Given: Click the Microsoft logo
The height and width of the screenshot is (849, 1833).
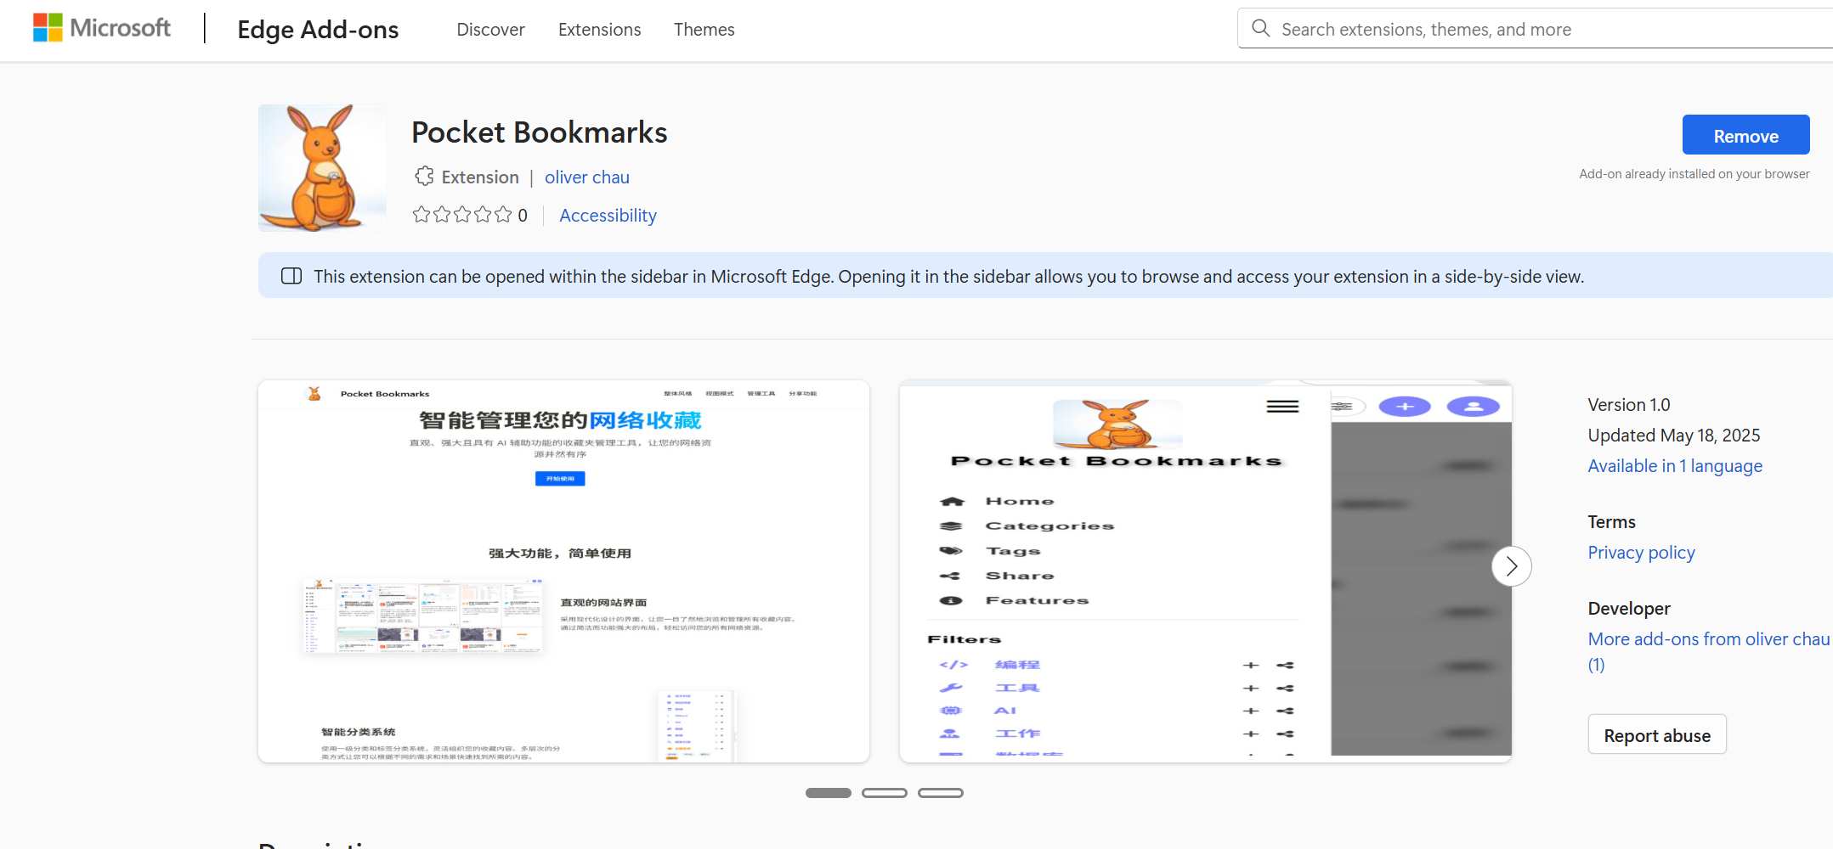Looking at the screenshot, I should coord(102,28).
